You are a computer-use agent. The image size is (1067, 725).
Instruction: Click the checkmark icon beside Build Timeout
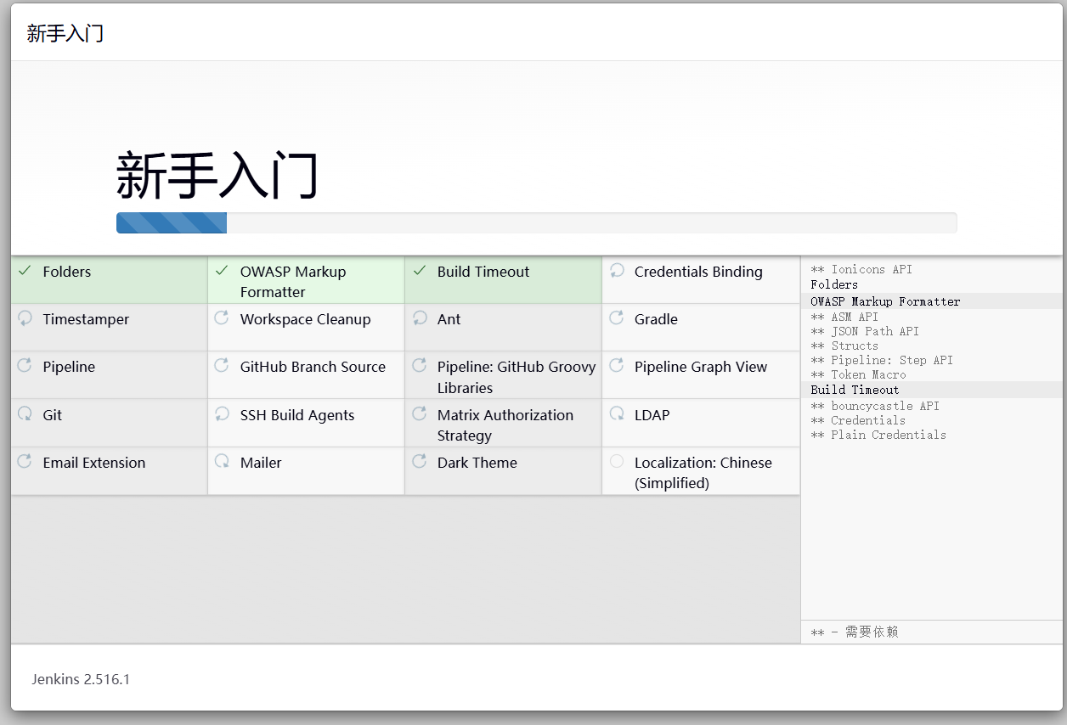tap(419, 271)
